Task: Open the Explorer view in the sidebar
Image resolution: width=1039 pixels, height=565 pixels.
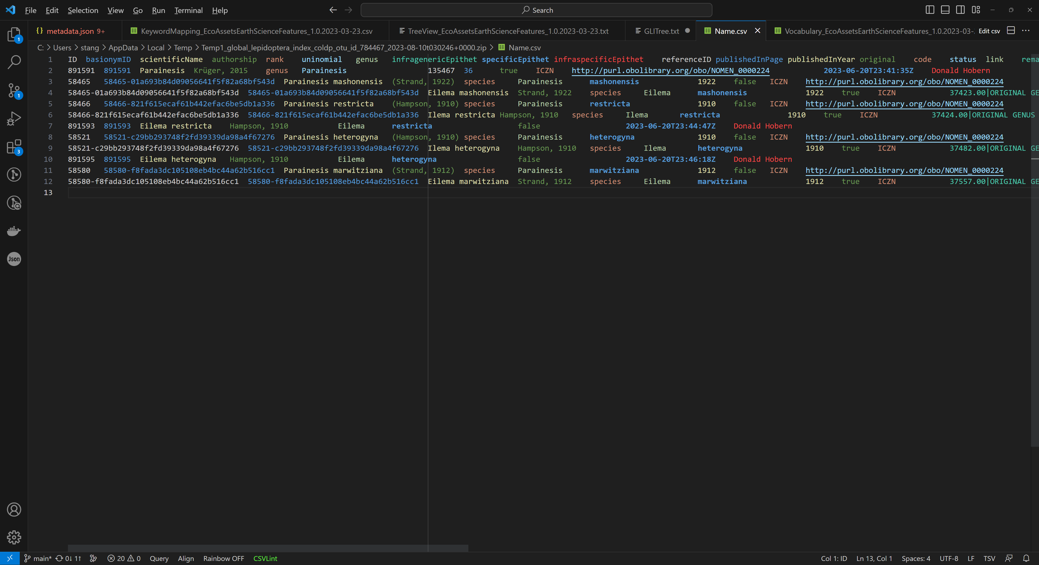Action: coord(14,34)
